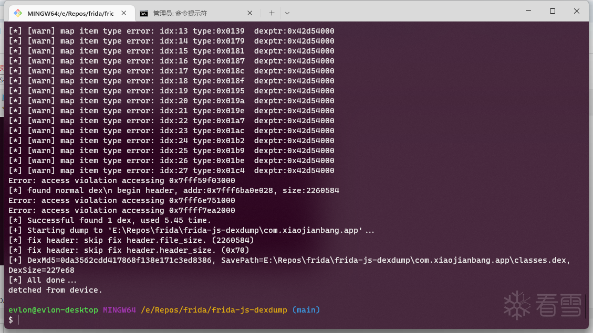
Task: Minimize the terminal window
Action: tap(528, 11)
